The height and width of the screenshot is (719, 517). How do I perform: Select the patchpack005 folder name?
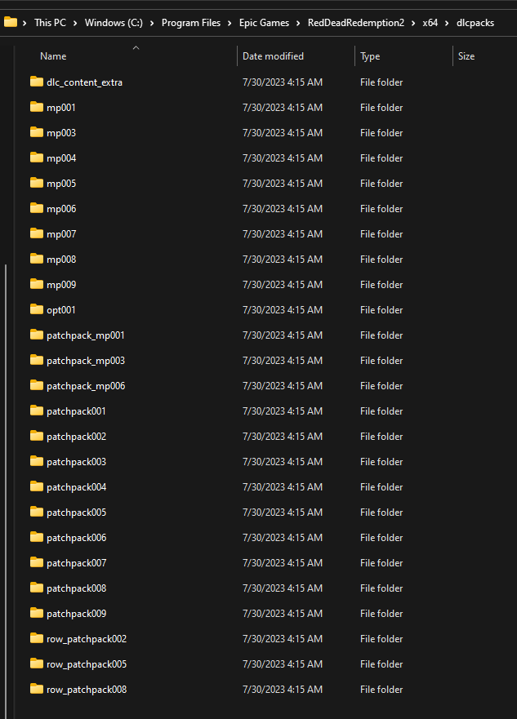pyautogui.click(x=76, y=513)
